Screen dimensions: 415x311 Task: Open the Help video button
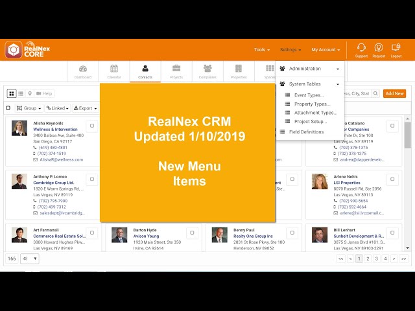(44, 93)
